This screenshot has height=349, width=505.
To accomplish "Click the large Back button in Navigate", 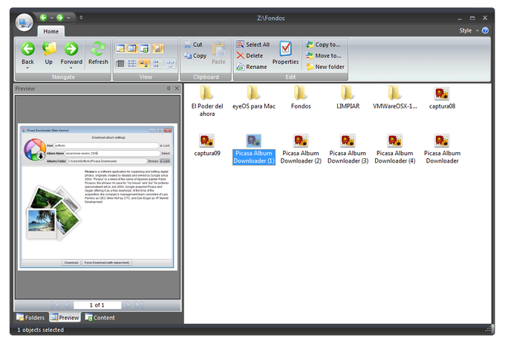I will coord(27,53).
